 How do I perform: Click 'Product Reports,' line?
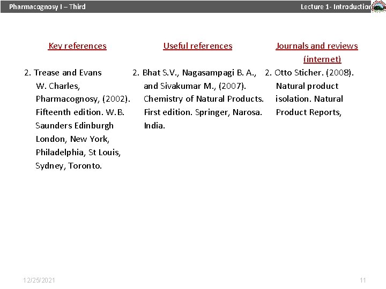(x=309, y=112)
